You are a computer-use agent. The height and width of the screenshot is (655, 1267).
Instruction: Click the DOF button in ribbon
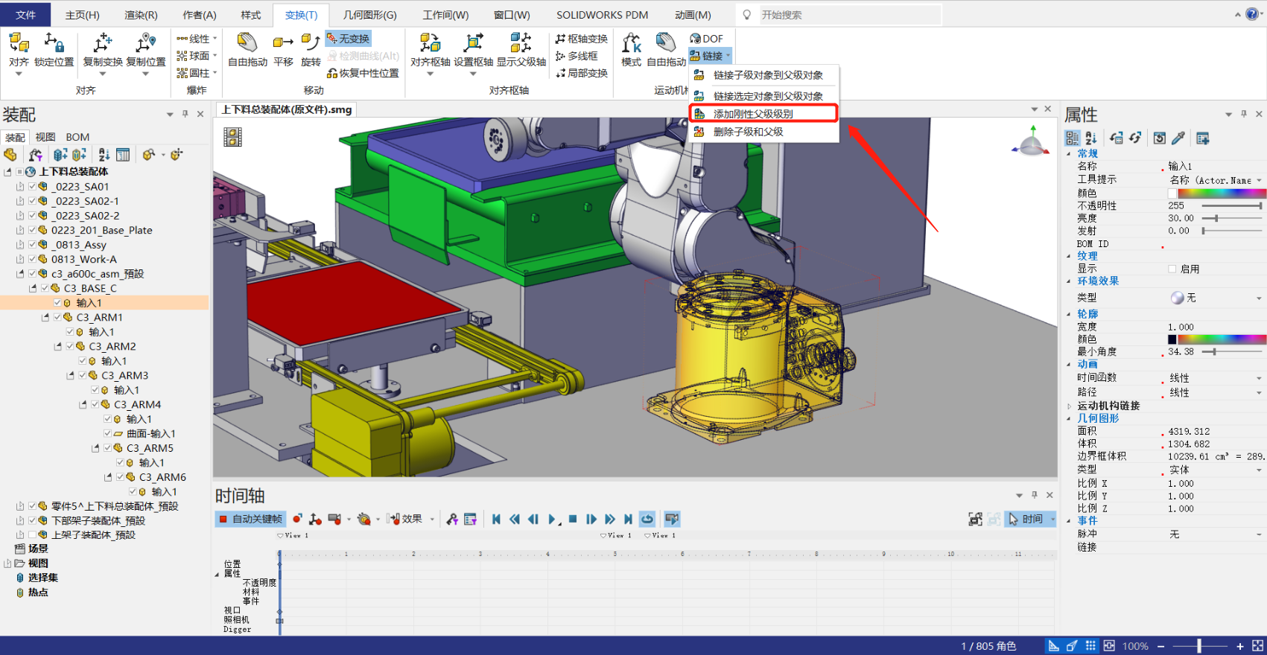coord(706,39)
